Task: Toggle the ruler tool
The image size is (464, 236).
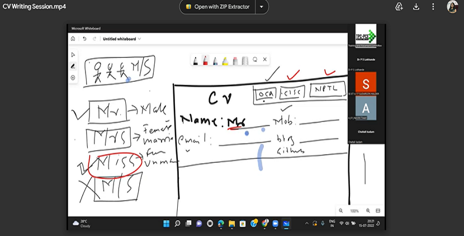Action: tap(245, 60)
